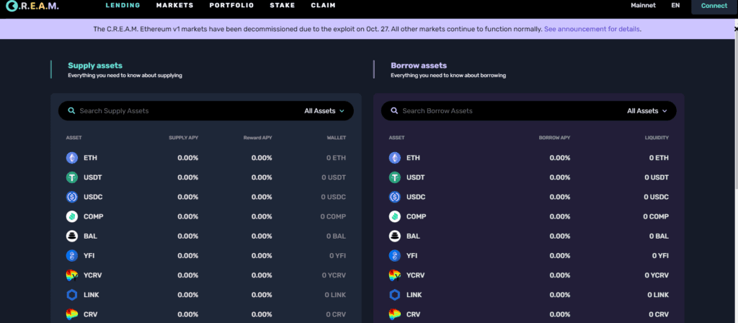Click YCRV icon in Borrow assets
This screenshot has height=323, width=738.
[x=394, y=275]
